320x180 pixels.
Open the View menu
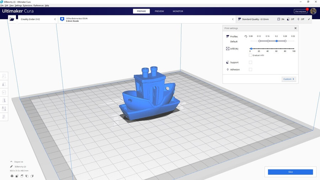pyautogui.click(x=11, y=5)
